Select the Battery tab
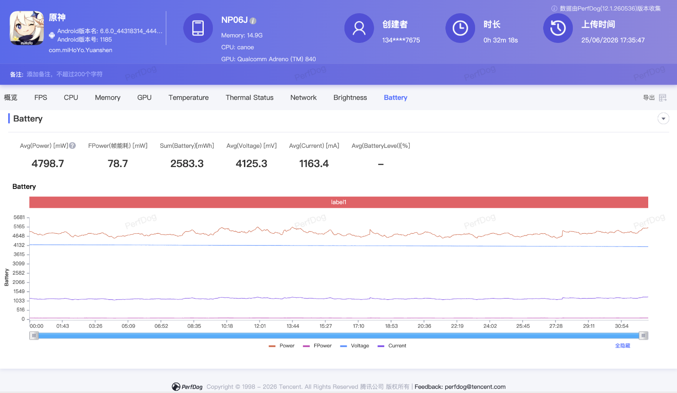Image resolution: width=677 pixels, height=393 pixels. click(x=396, y=98)
